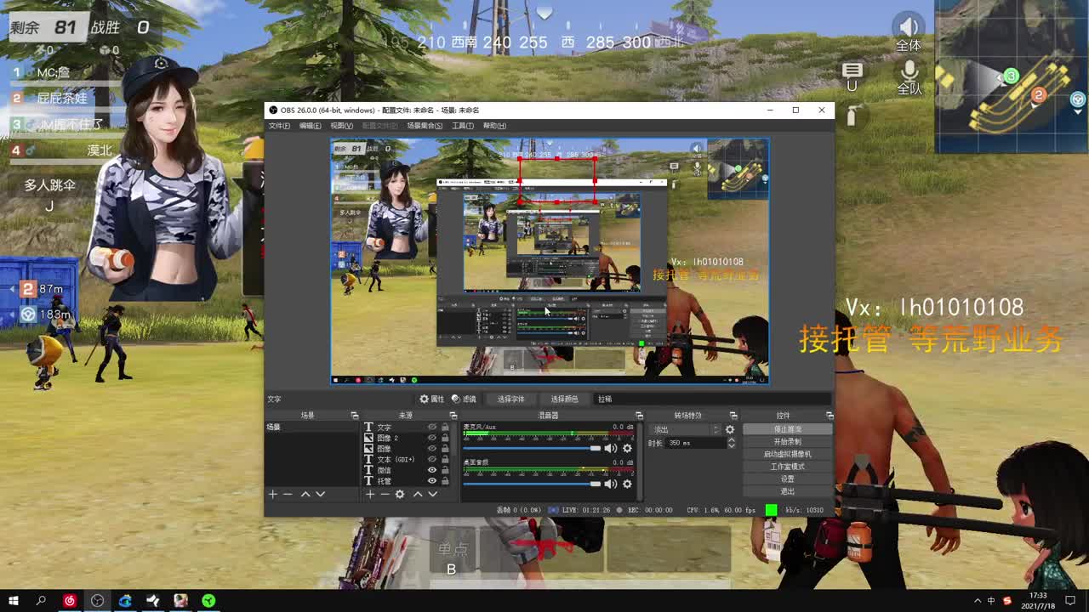Viewport: 1089px width, 612px height.
Task: Remove selected source with minus icon
Action: coord(385,494)
